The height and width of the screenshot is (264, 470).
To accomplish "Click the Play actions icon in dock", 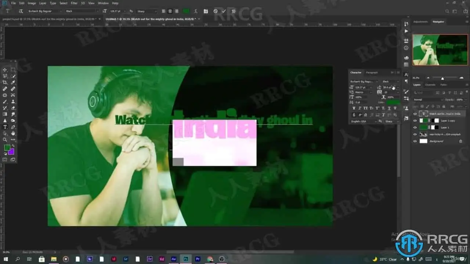I will [x=406, y=31].
